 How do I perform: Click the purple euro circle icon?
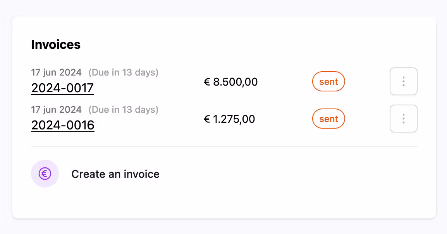point(45,174)
